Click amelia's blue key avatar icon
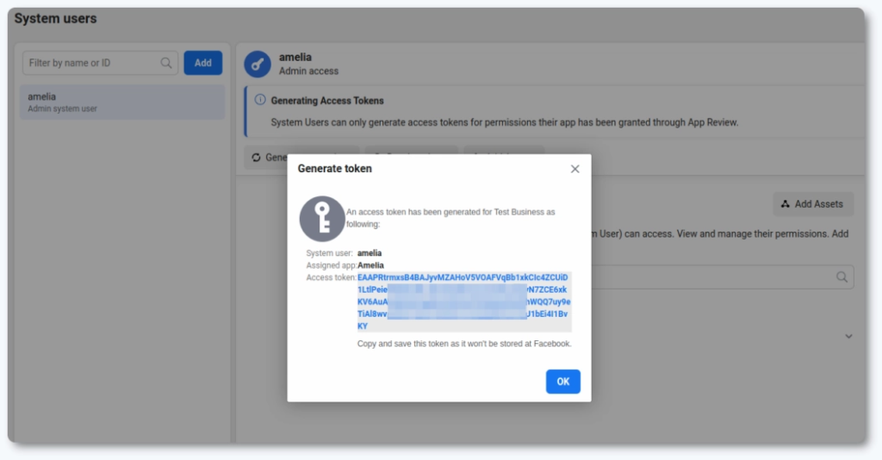 [258, 65]
